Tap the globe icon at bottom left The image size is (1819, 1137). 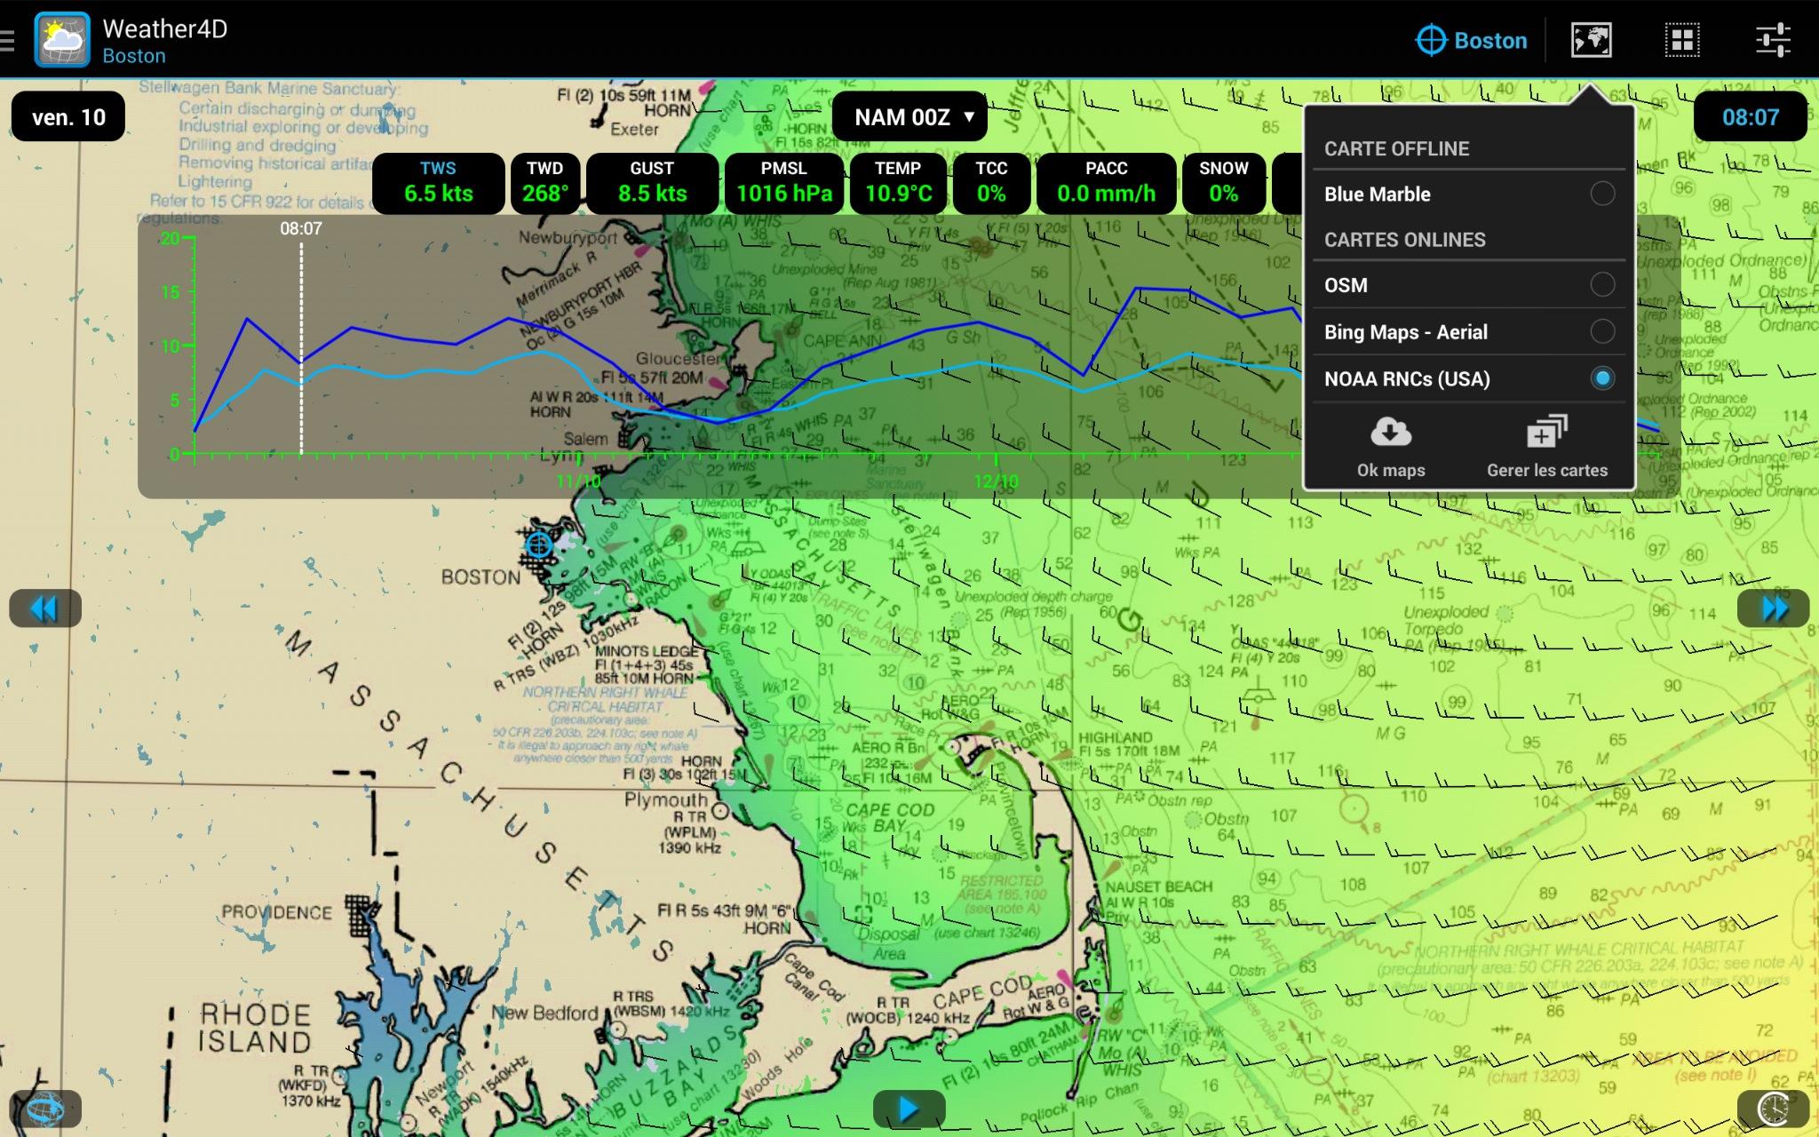coord(44,1109)
